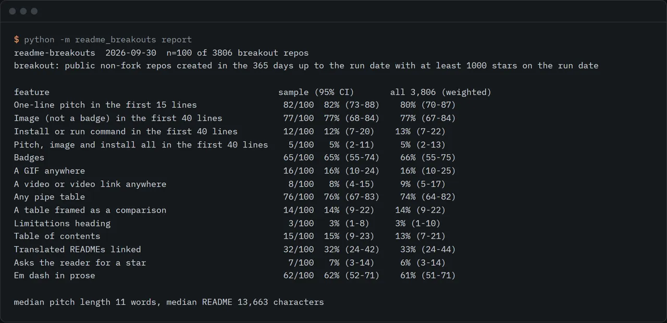Click 'One-line pitch in the first 15 lines'
Screen dimensions: 667x323
pos(105,105)
